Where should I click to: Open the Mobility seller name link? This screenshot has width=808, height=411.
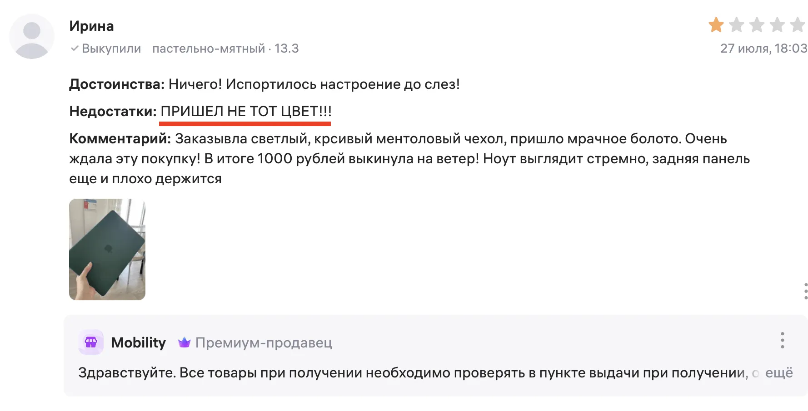click(x=139, y=343)
